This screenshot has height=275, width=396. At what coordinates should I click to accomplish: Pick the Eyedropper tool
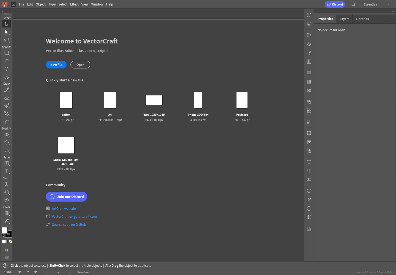7,221
